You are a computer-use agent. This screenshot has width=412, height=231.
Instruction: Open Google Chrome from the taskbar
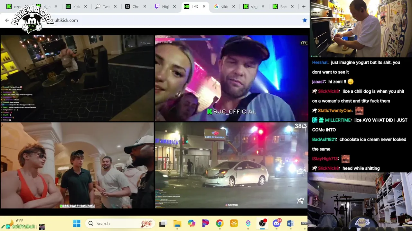click(220, 224)
